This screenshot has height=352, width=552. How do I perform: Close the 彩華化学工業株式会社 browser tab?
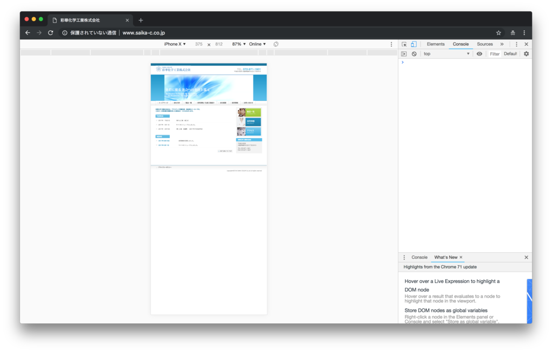pos(127,20)
